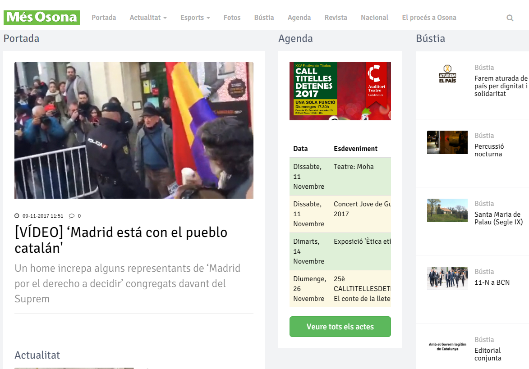This screenshot has height=369, width=529.
Task: Click the Call Titelles Detenes 2017 banner
Action: 340,91
